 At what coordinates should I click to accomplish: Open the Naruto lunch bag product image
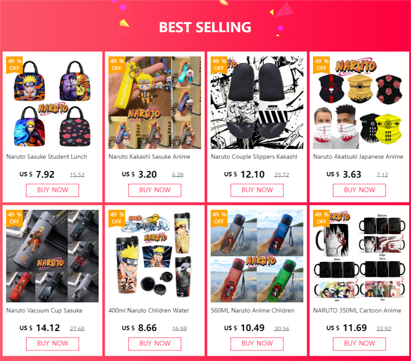[52, 102]
